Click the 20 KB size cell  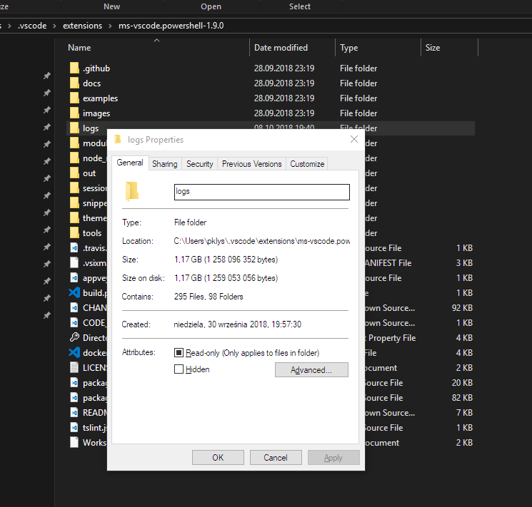462,383
